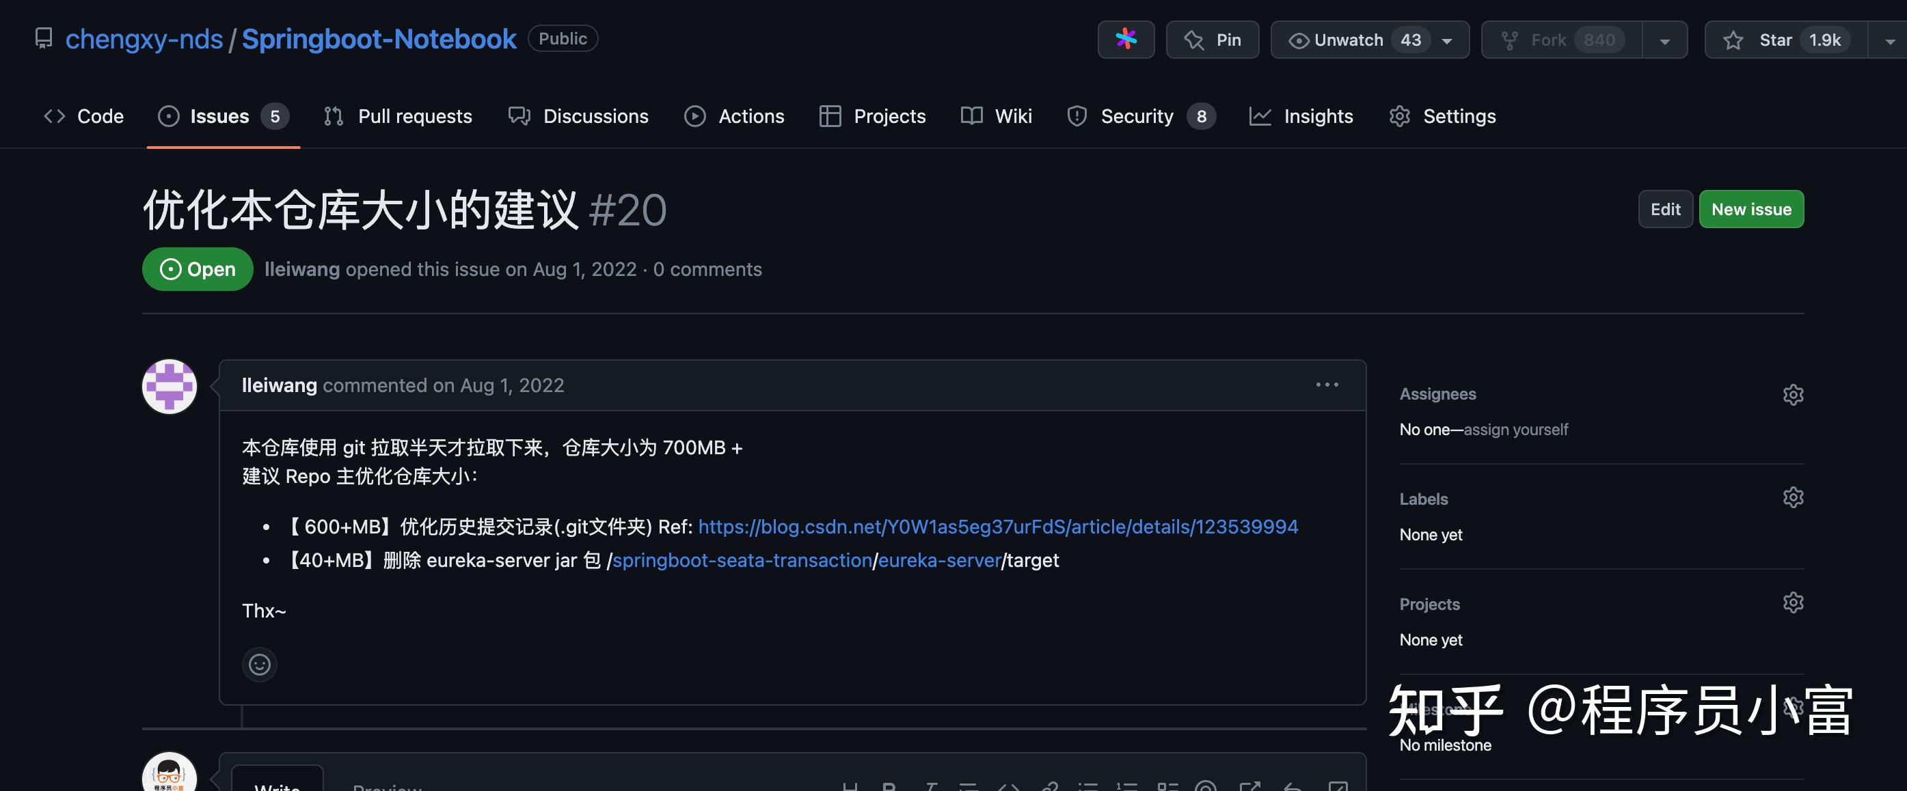Open the Assignees settings gear
Screen dimensions: 1907x791
click(1793, 393)
